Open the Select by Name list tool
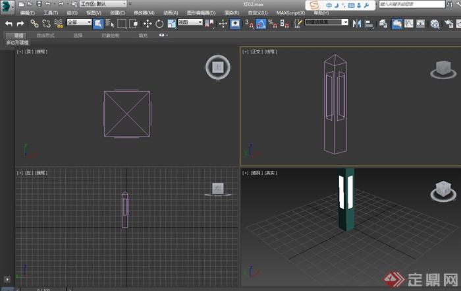Image resolution: width=461 pixels, height=291 pixels. click(x=110, y=23)
